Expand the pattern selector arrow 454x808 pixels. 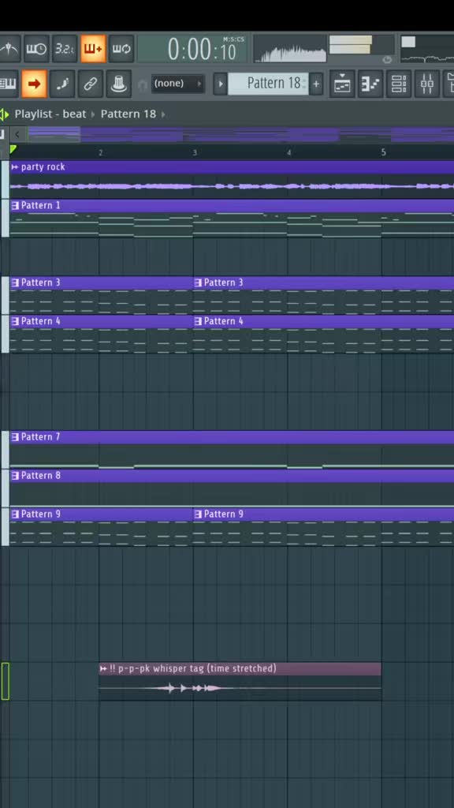pos(221,84)
